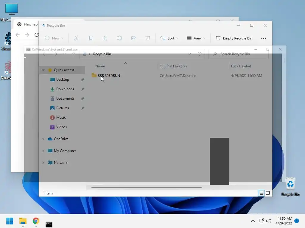305x228 pixels.
Task: Open File Explorer from taskbar
Action: tap(23, 221)
